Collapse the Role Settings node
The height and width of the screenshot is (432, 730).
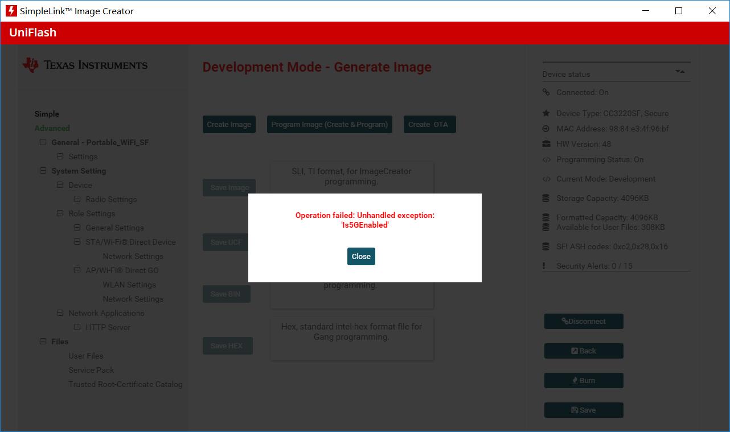[60, 213]
